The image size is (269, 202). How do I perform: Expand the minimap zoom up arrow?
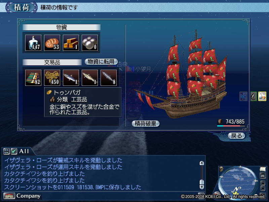pos(263,183)
